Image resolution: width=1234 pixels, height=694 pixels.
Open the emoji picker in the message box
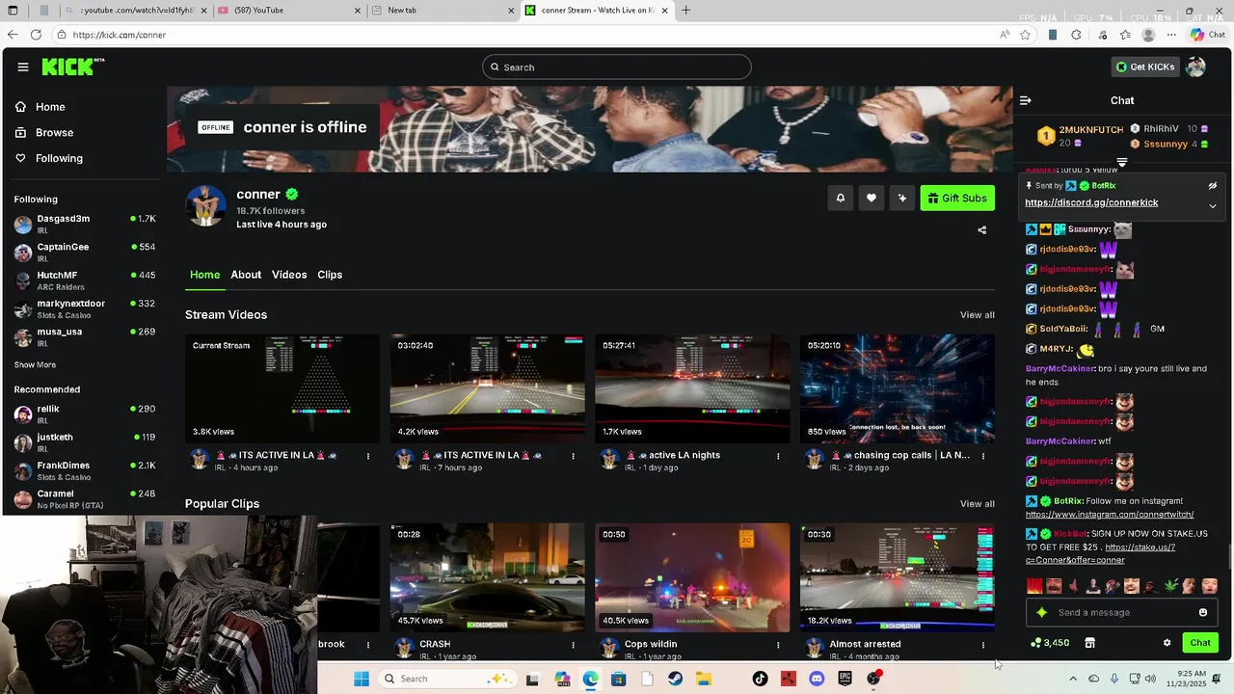point(1203,612)
